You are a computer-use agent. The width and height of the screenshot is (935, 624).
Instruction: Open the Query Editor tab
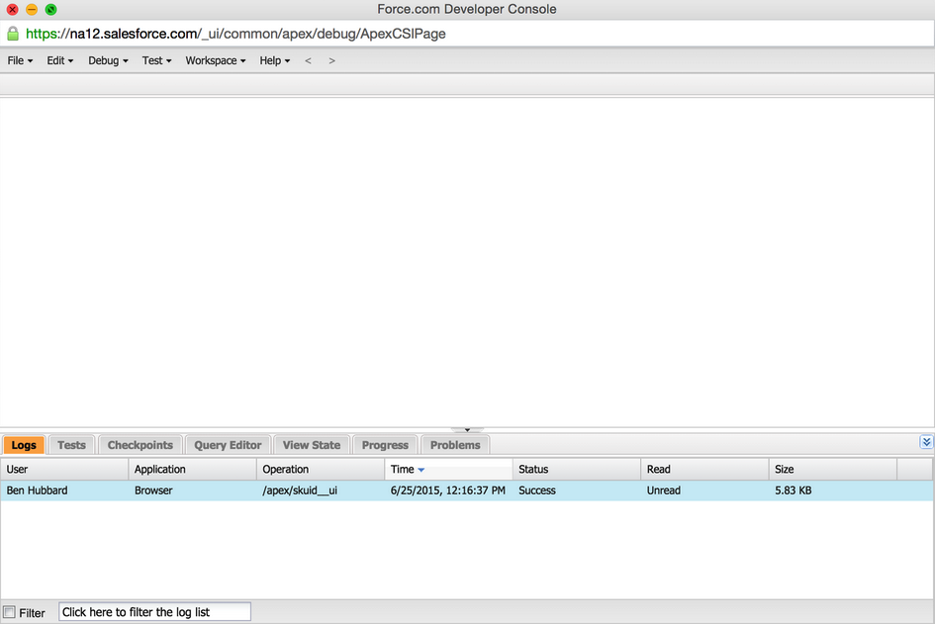(228, 445)
